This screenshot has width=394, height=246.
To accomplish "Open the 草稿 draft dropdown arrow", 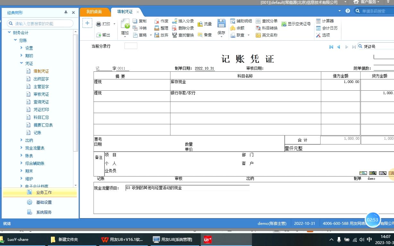I will [150, 35].
